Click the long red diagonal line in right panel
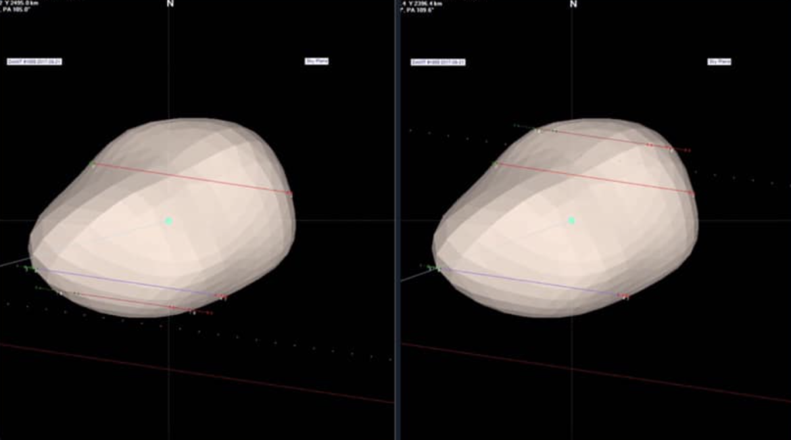The image size is (791, 440). click(595, 372)
